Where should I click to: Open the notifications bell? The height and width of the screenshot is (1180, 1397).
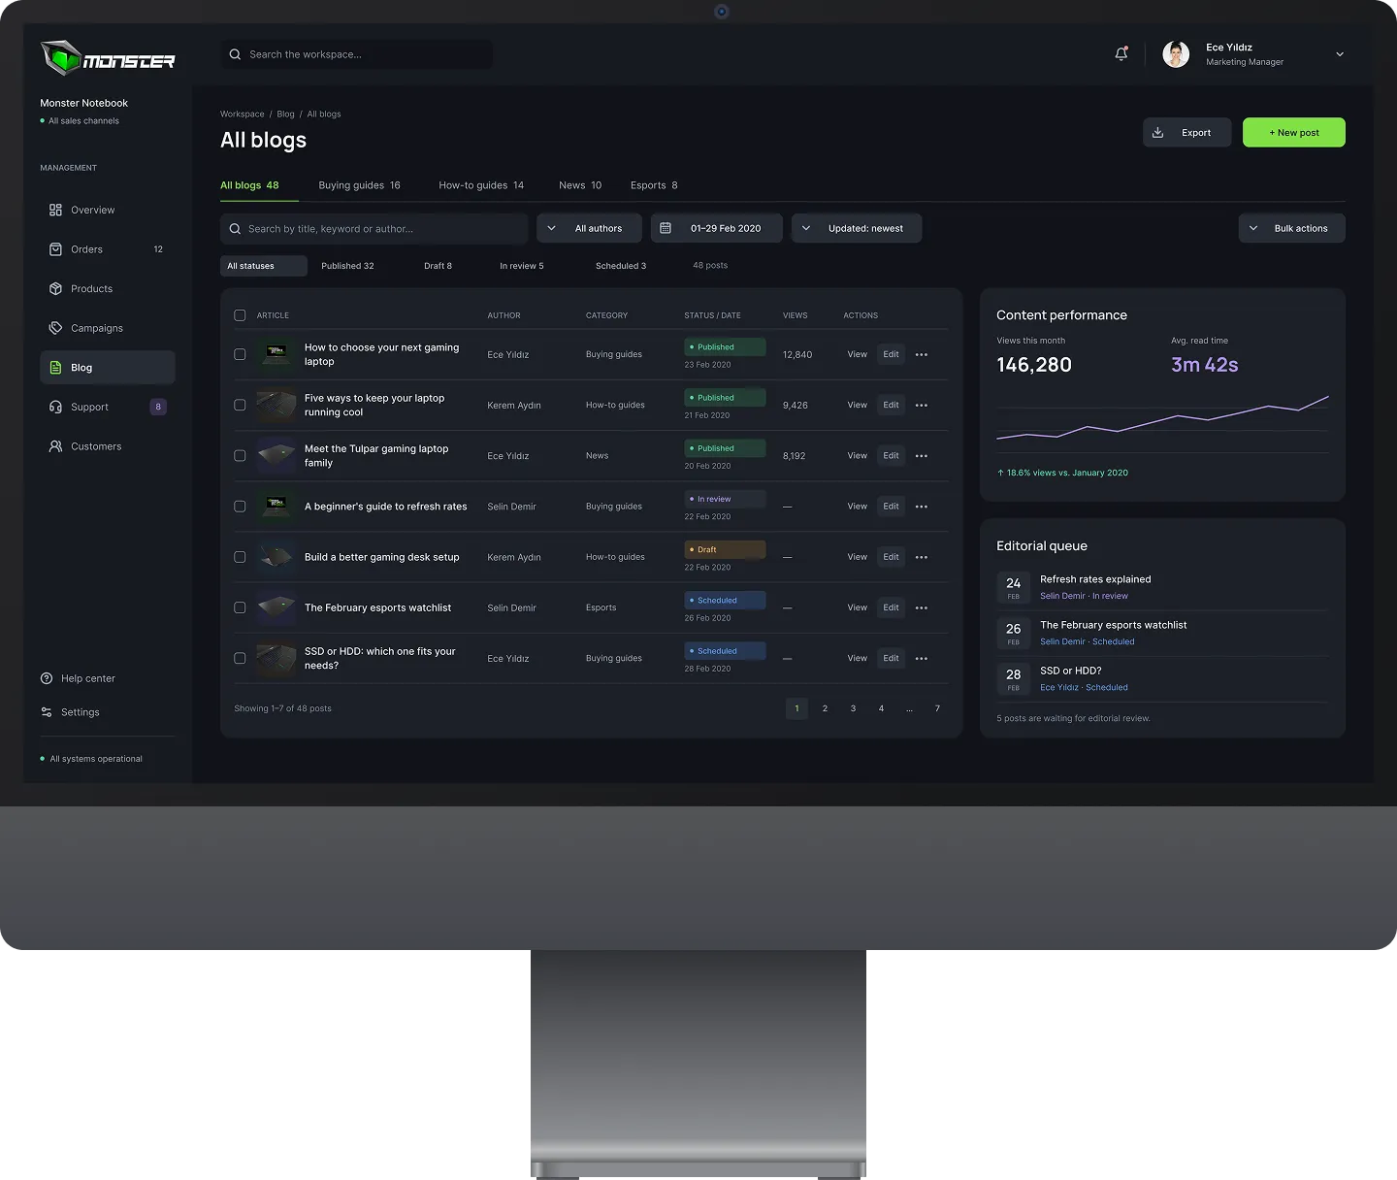click(x=1121, y=54)
